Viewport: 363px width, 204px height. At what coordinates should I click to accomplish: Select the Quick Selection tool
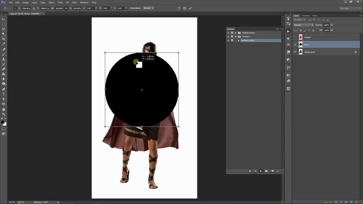click(3, 34)
